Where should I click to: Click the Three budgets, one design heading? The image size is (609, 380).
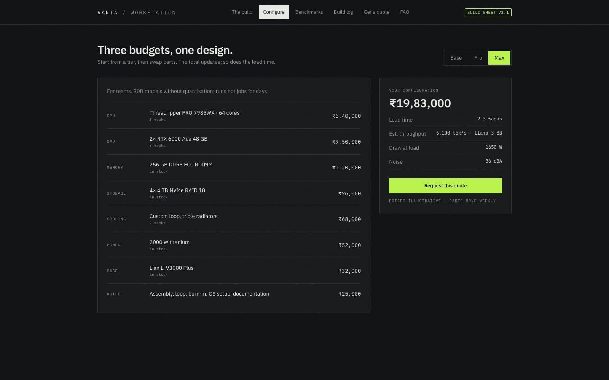[165, 50]
